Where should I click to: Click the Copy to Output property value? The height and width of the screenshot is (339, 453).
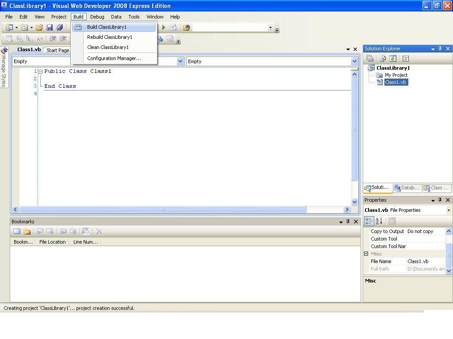click(x=426, y=231)
